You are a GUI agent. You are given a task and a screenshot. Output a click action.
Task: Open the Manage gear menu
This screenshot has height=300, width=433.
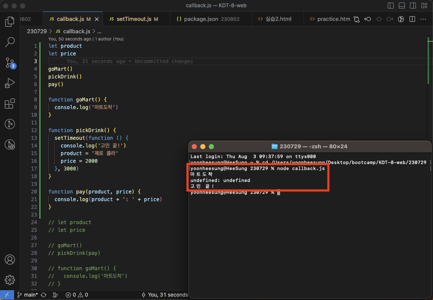[x=10, y=280]
